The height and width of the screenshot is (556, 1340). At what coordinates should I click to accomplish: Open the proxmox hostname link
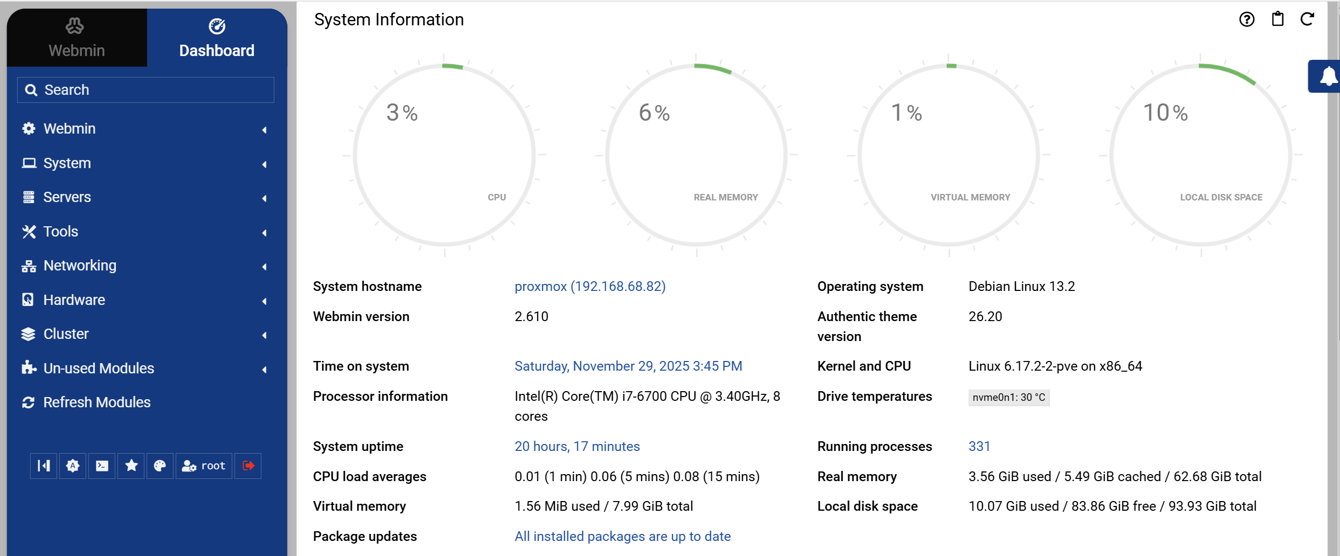point(590,286)
